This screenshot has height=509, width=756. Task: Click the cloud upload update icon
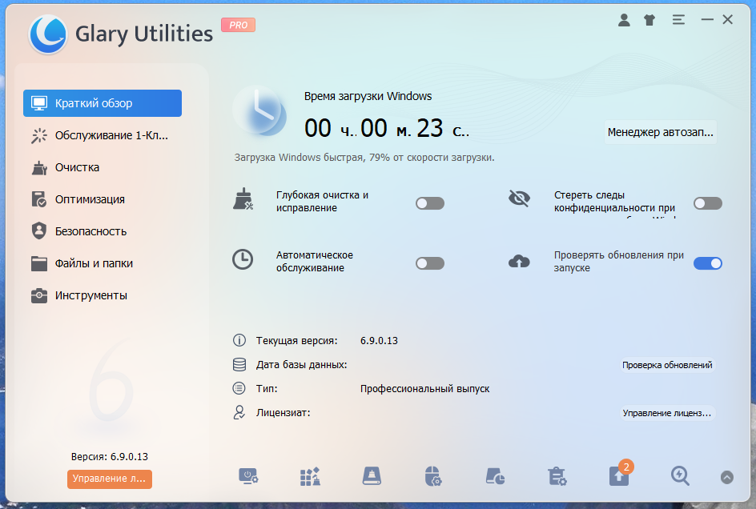[x=519, y=261]
